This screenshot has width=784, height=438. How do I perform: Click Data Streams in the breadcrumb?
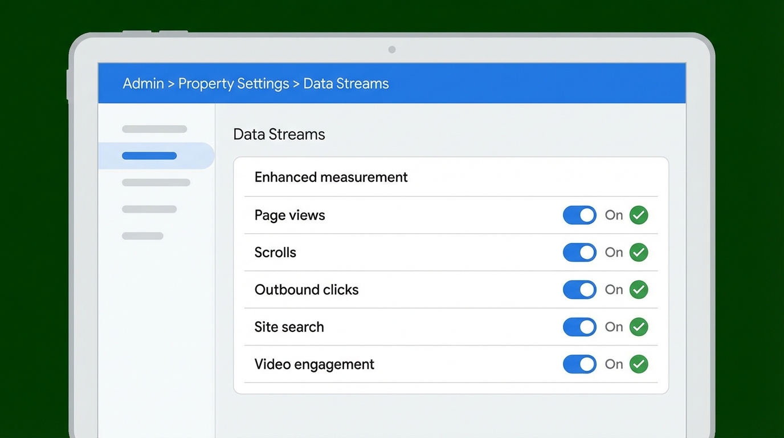click(346, 83)
